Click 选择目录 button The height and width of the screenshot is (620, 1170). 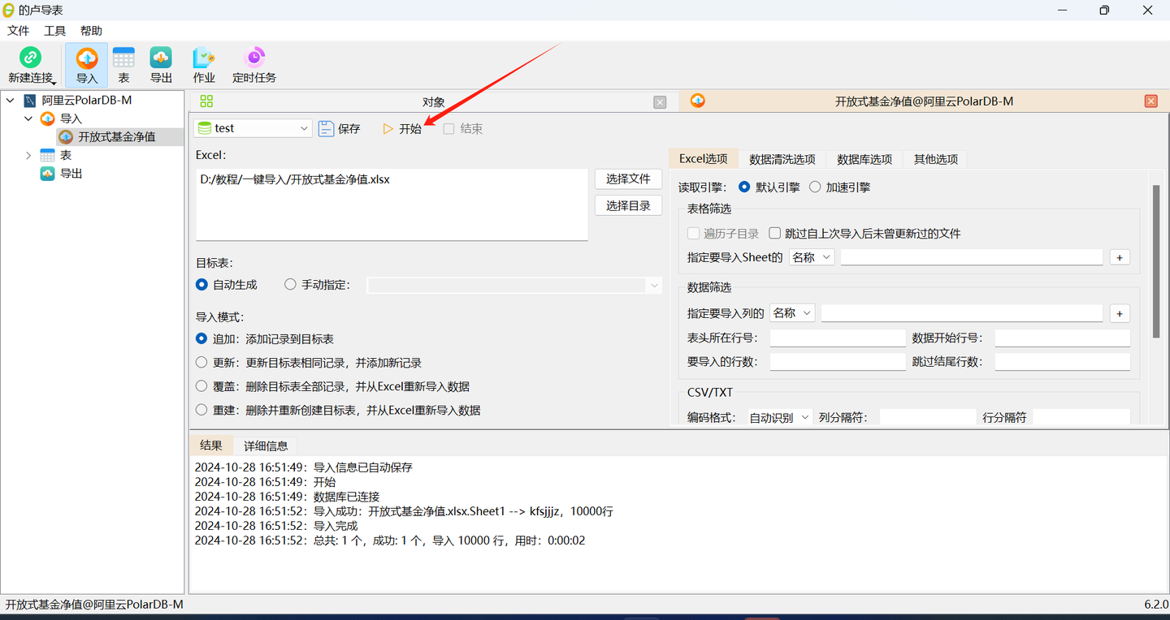[x=629, y=205]
